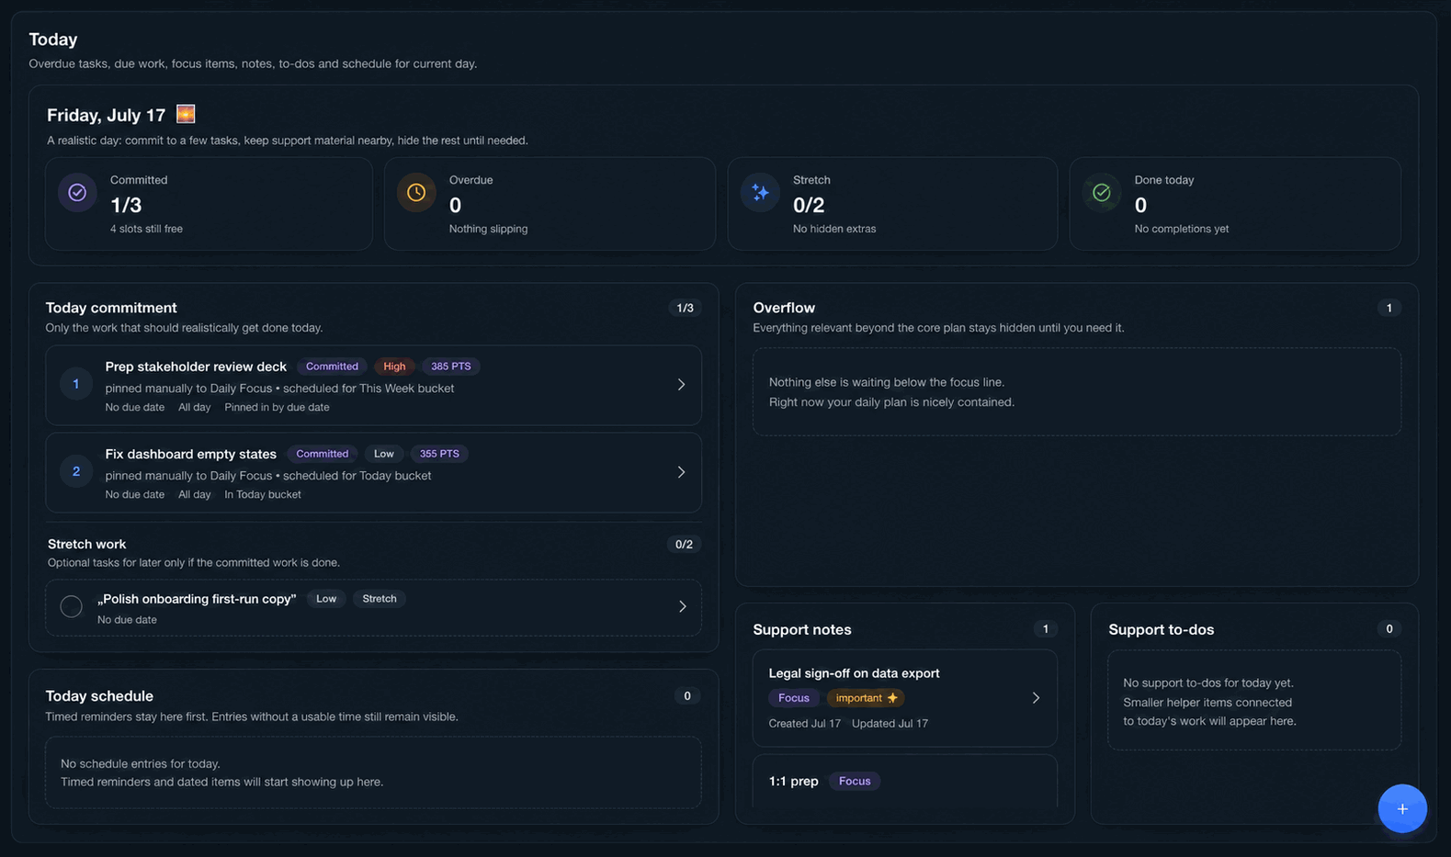Screen dimensions: 1451x857
Task: Click the Today page title
Action: (x=53, y=39)
